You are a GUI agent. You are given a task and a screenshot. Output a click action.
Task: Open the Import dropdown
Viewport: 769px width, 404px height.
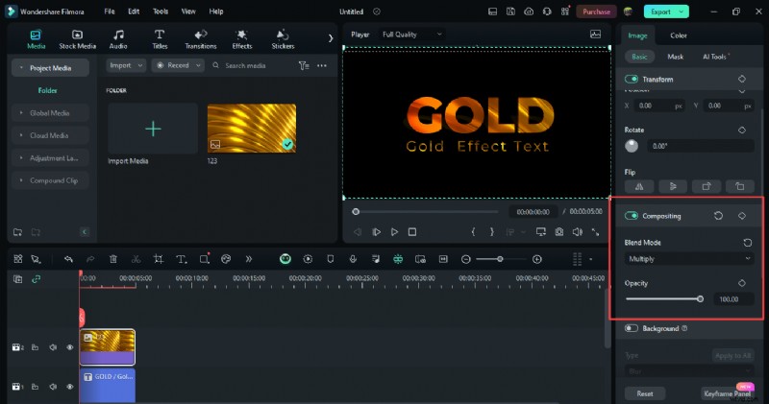(126, 65)
